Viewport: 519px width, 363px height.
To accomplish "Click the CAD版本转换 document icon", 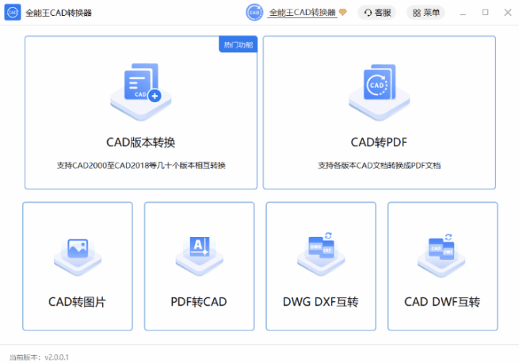I will [x=141, y=86].
